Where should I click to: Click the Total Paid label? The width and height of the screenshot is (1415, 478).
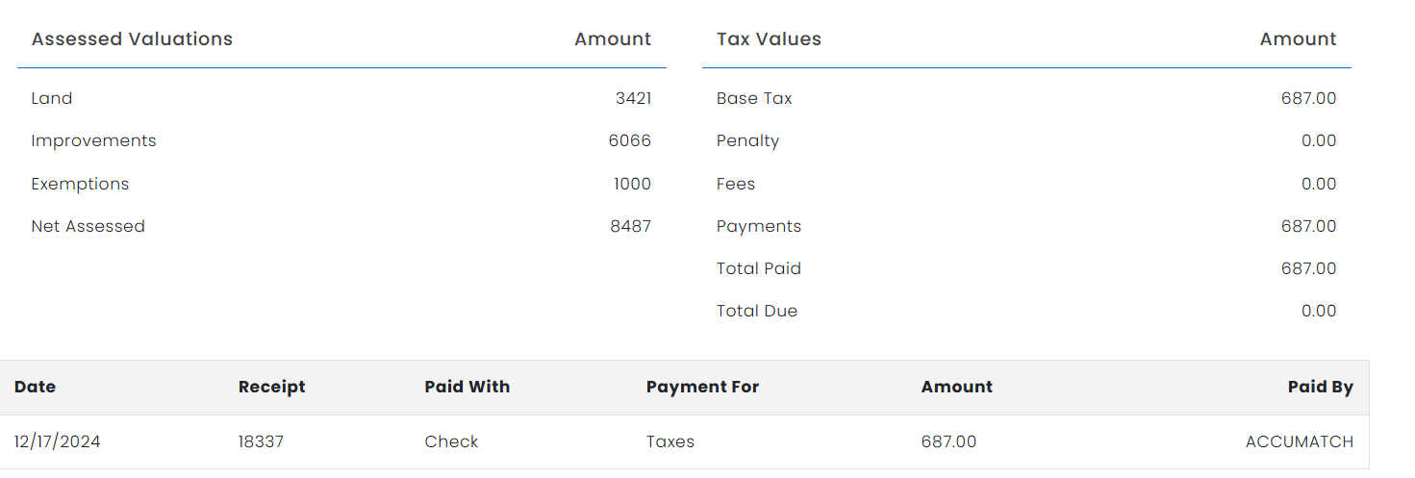coord(758,268)
